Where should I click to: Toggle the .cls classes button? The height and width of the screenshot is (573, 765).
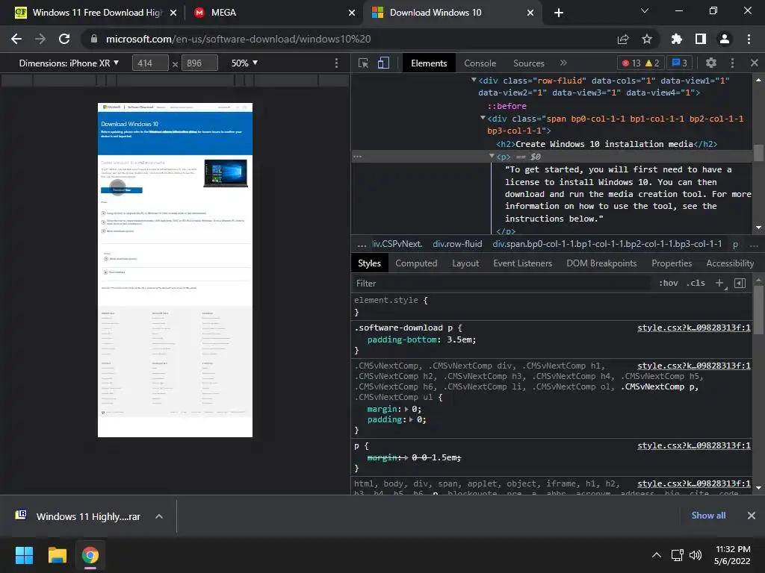tap(696, 283)
